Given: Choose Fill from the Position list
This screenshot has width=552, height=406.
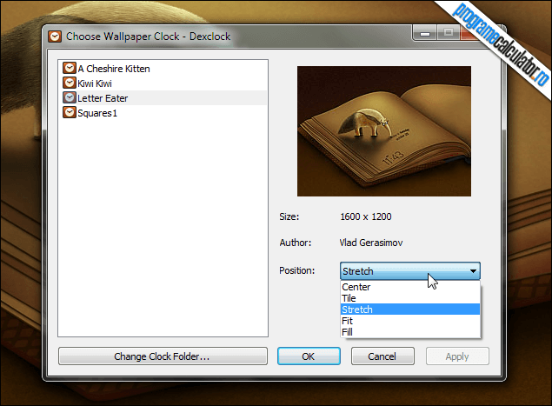Looking at the screenshot, I should [410, 332].
